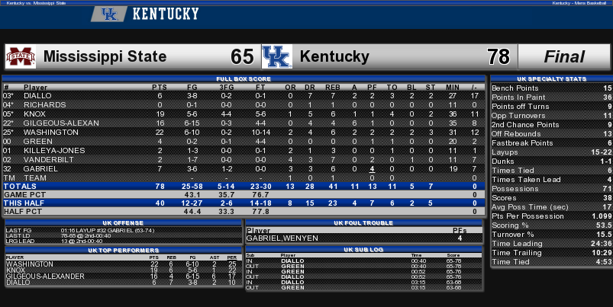Click the Bench Points stat row

tap(552, 88)
